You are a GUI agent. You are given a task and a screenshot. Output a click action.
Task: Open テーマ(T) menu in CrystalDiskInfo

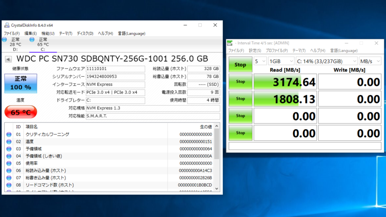click(x=66, y=33)
